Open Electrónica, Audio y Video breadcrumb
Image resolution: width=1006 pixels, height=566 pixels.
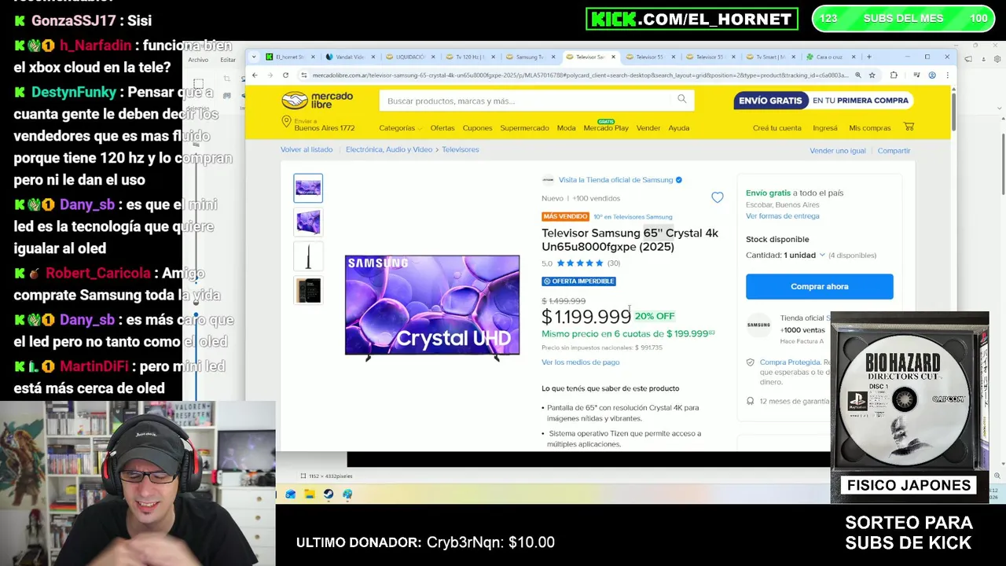(x=389, y=149)
